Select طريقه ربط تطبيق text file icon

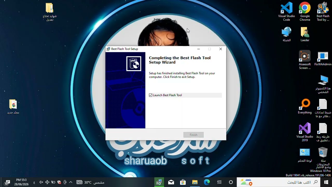point(323,132)
